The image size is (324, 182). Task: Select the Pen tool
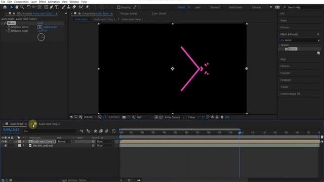(51, 7)
